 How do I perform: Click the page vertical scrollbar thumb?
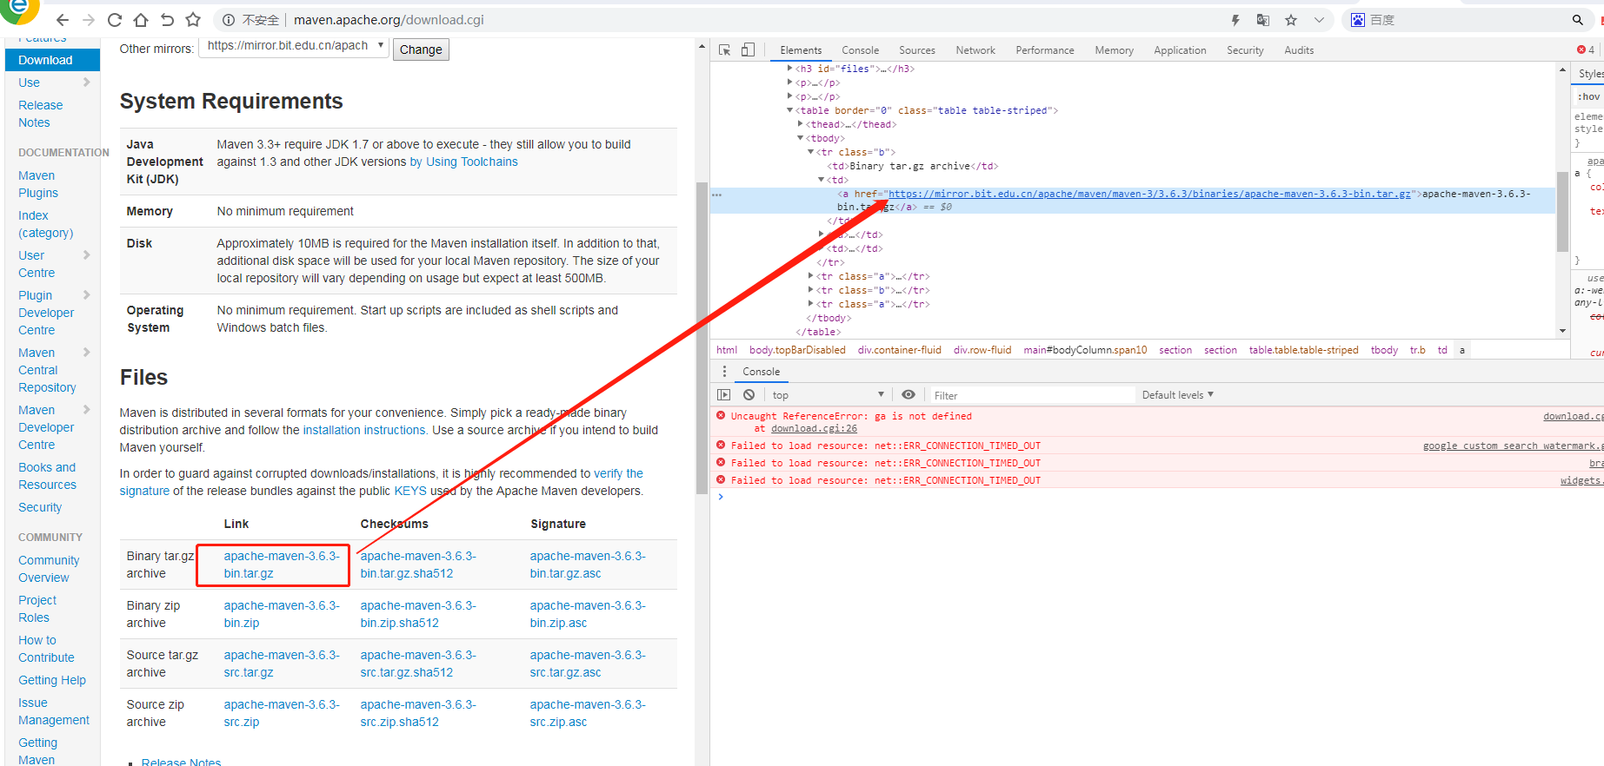[702, 338]
